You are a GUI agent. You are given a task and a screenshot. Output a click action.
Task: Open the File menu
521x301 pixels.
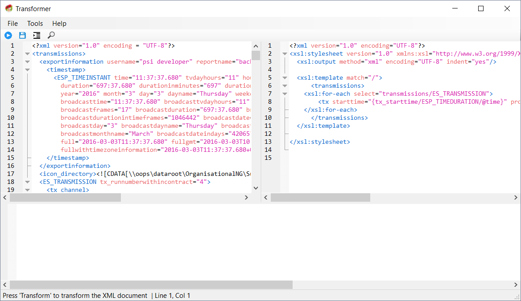[12, 23]
